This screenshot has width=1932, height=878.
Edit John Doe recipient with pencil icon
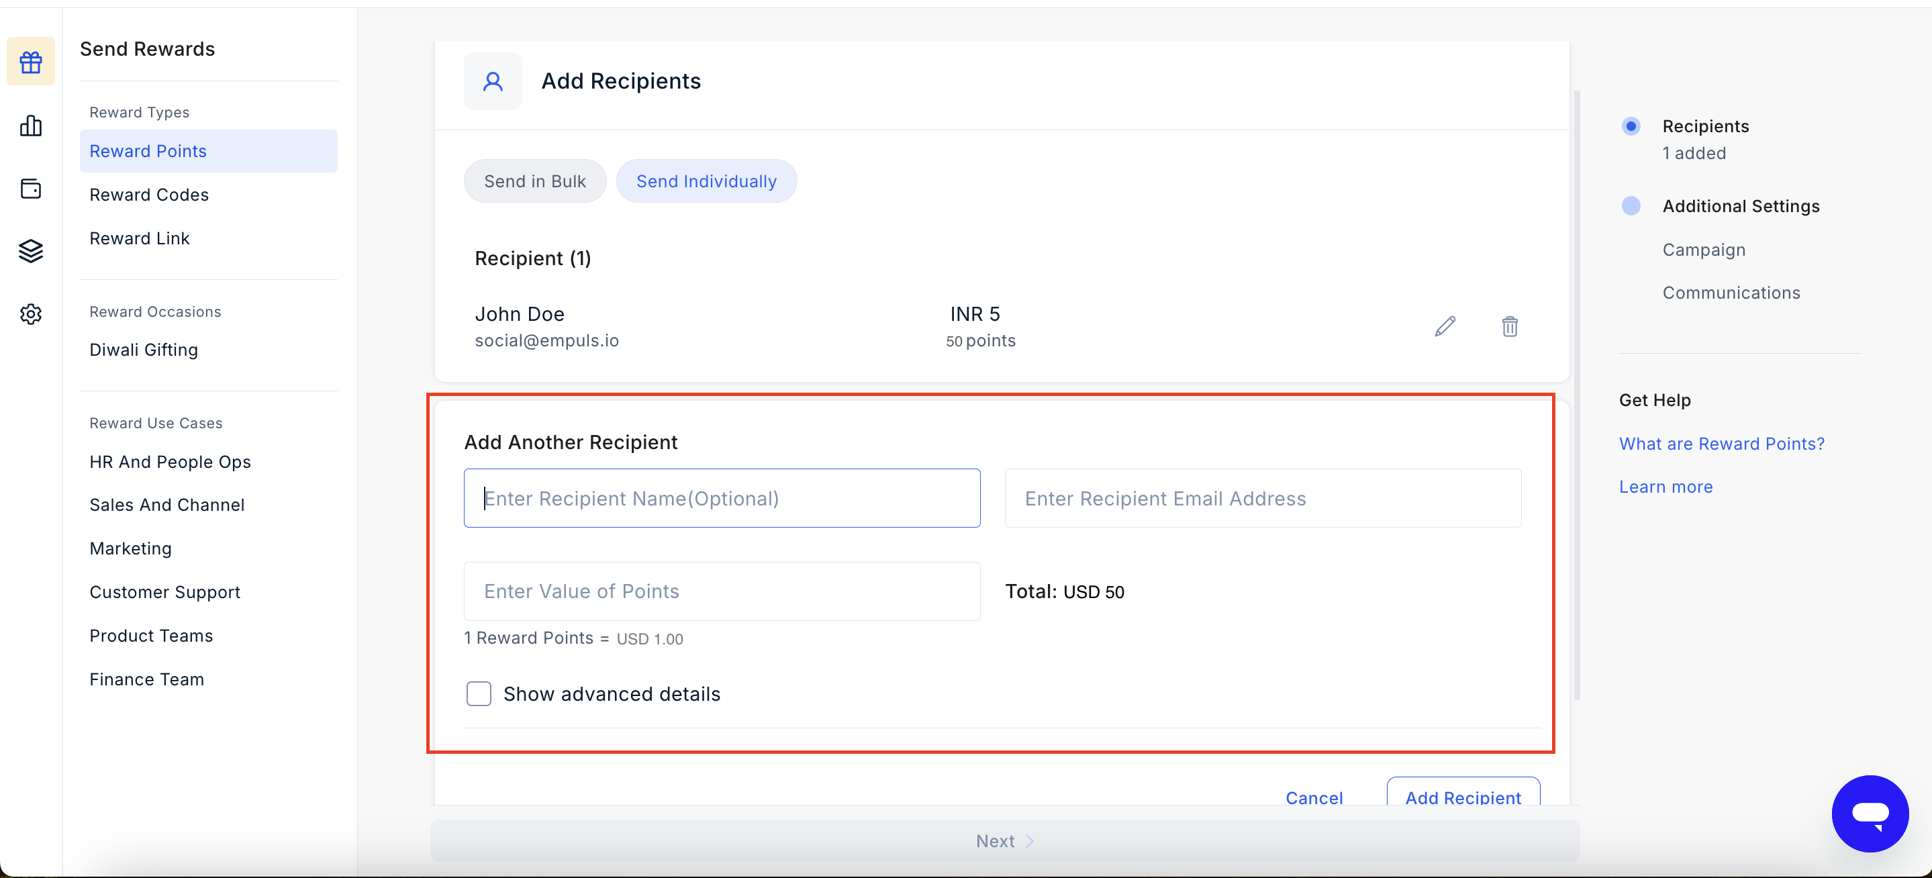[x=1445, y=326]
